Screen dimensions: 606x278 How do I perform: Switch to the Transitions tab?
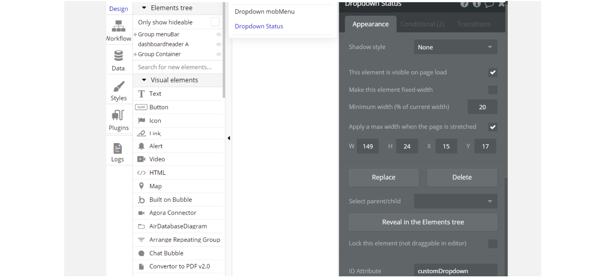point(474,24)
